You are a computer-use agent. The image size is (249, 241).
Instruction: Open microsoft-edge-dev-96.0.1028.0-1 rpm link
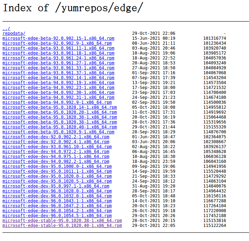[57, 191]
